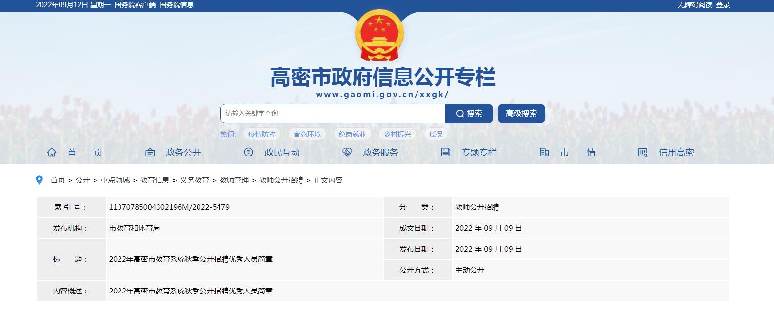Click the 专题专栏 document icon
Viewport: 774px width, 312px height.
[x=446, y=153]
